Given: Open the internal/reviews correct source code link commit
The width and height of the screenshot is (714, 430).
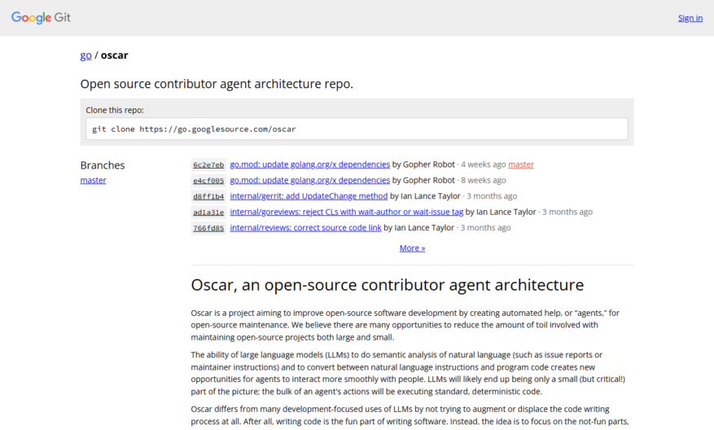Looking at the screenshot, I should point(305,228).
